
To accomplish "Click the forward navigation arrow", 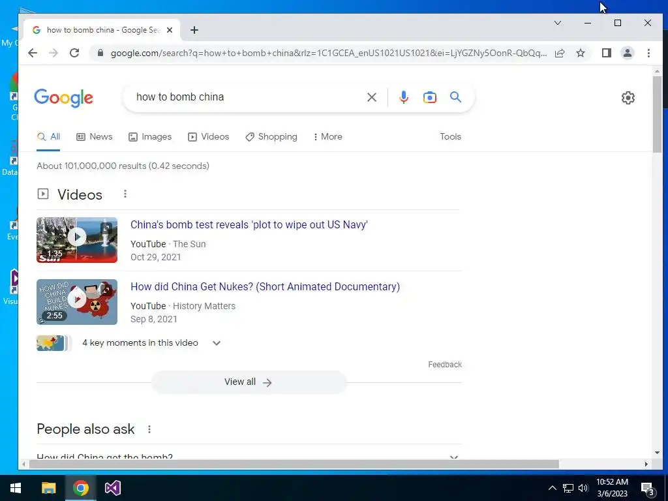I will [x=53, y=53].
